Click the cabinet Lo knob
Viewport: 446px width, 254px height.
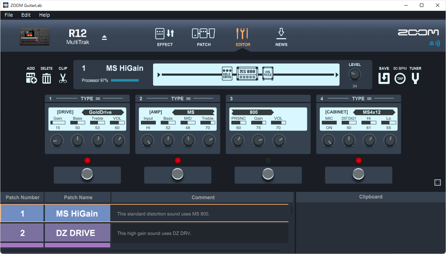pyautogui.click(x=390, y=141)
